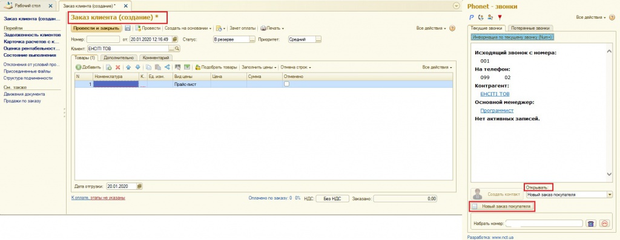Switch to the Комментарий tab
Viewport: 620px width, 240px height.
click(x=156, y=57)
